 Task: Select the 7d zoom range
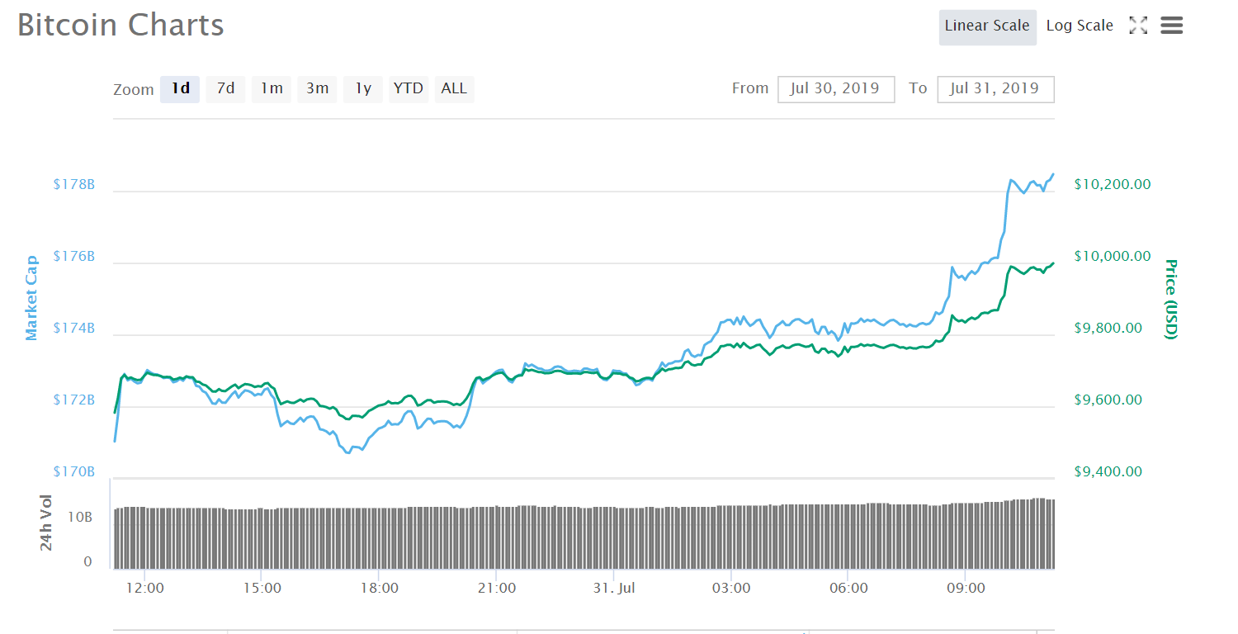pyautogui.click(x=225, y=88)
